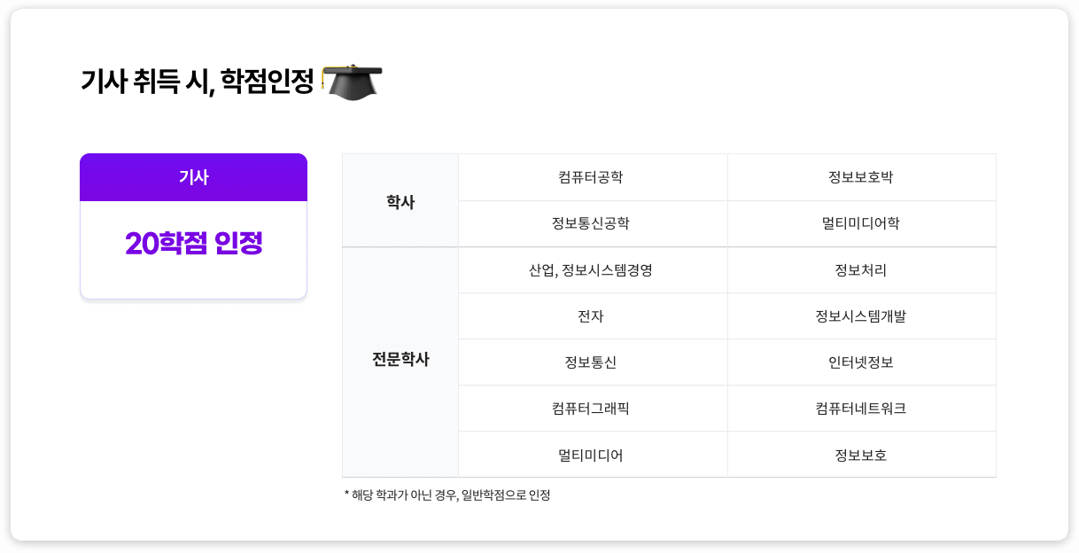
Task: Click the 전문학사 row header
Action: click(x=400, y=360)
